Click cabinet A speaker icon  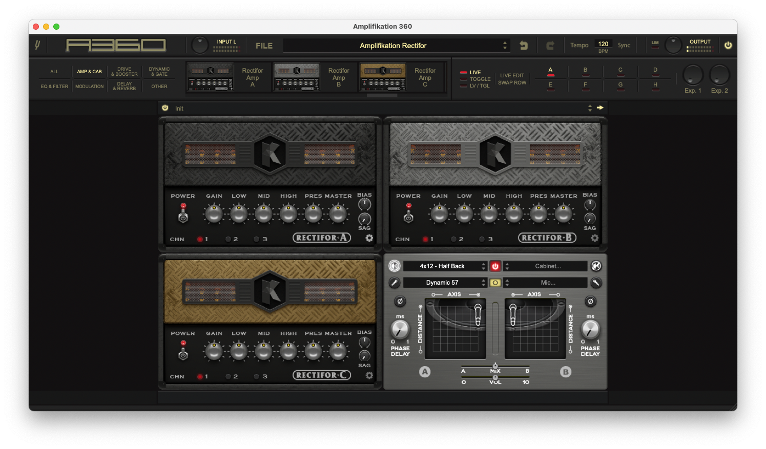(394, 266)
